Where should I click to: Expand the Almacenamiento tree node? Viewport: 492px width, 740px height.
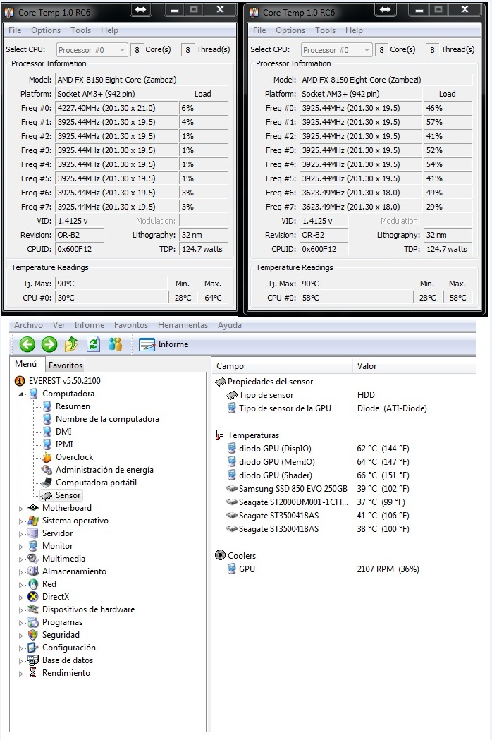(x=20, y=573)
